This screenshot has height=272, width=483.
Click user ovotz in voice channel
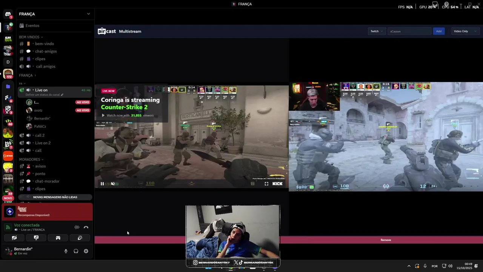click(38, 110)
